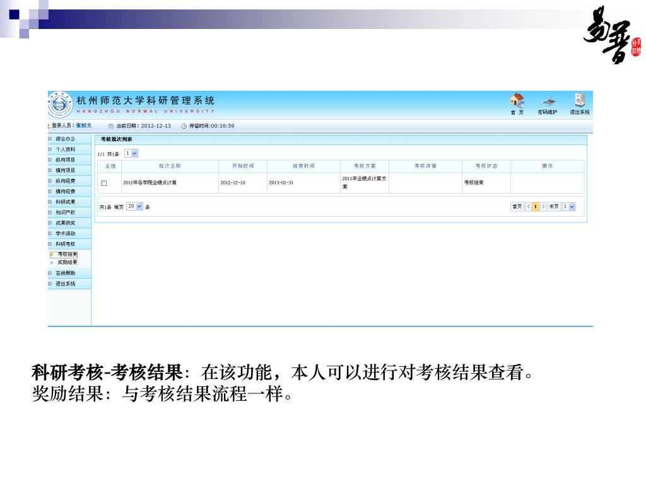Click the 2012年各学院业绩点计算 batch name
This screenshot has width=646, height=484.
pyautogui.click(x=150, y=183)
